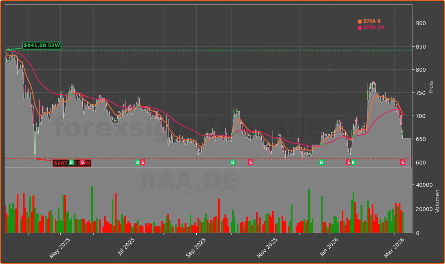Click the rightmost red S sell marker near Mar 2026
This screenshot has width=445, height=264.
coord(402,162)
